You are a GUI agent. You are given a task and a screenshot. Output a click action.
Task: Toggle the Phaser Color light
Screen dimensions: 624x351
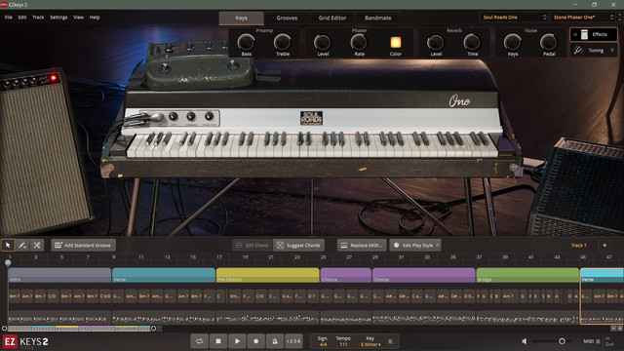pos(396,42)
